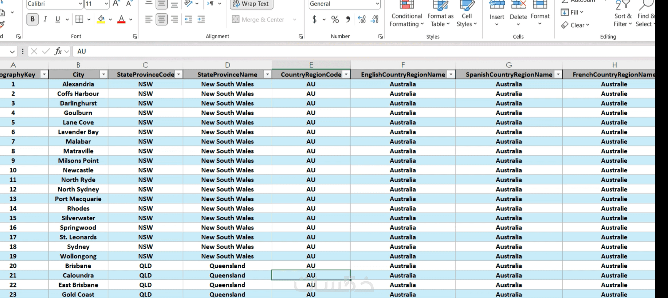Viewport: 668px width, 298px height.
Task: Expand the Merge & Center options arrow
Action: point(295,20)
